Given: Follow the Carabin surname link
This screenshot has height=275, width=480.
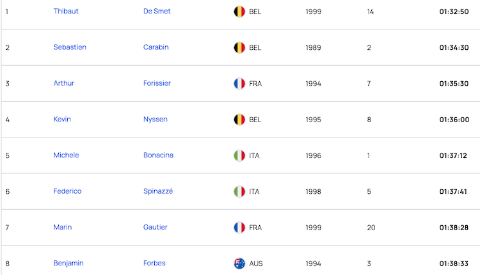Looking at the screenshot, I should tap(156, 47).
